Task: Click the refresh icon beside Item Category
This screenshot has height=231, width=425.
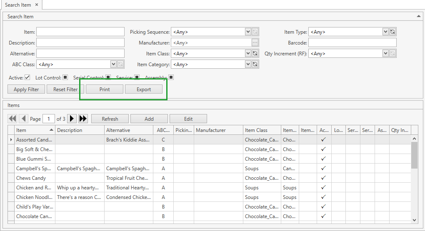Action: click(255, 65)
